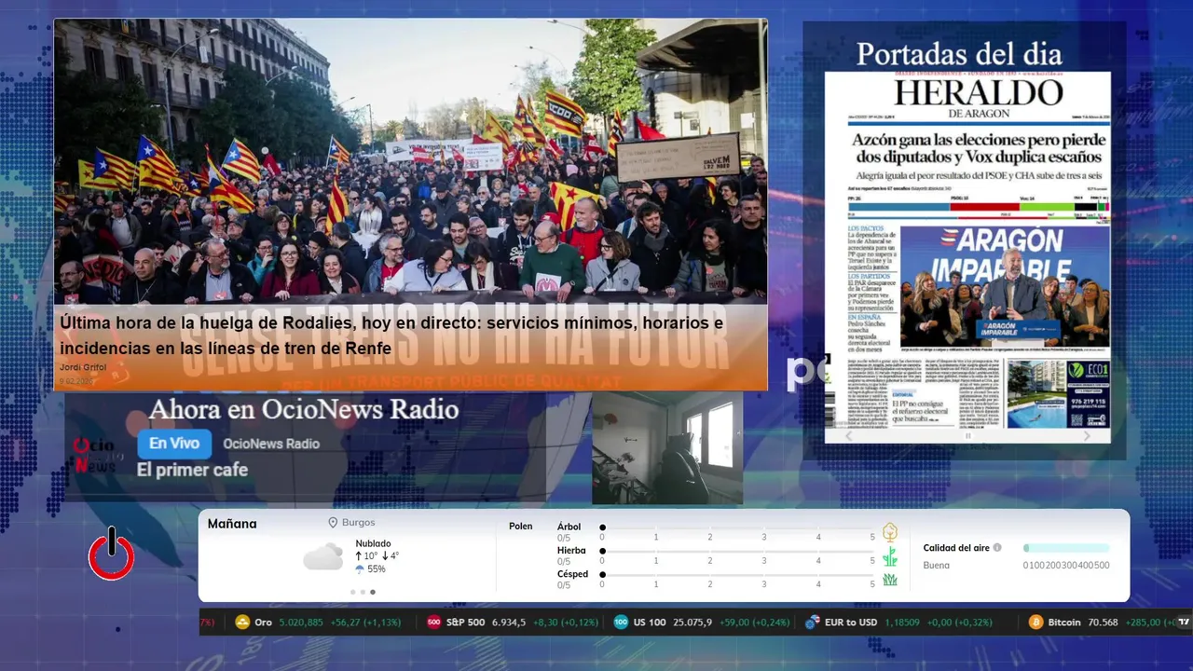Click the Polen section label
This screenshot has width=1193, height=671.
tap(521, 527)
